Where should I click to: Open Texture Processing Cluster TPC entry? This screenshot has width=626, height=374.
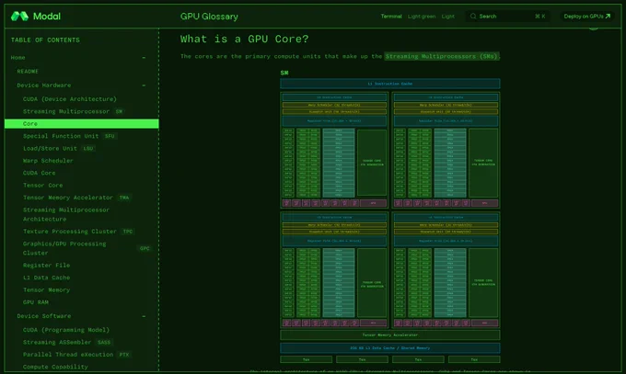coord(78,232)
